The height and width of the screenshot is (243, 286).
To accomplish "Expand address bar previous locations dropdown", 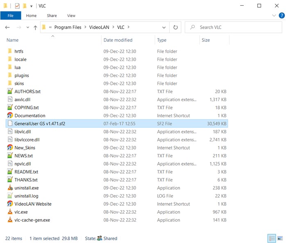I will coord(164,27).
